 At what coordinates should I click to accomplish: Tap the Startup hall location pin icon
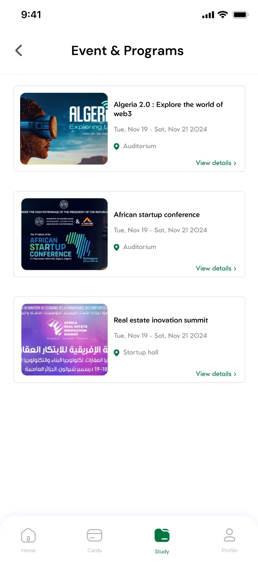point(116,353)
